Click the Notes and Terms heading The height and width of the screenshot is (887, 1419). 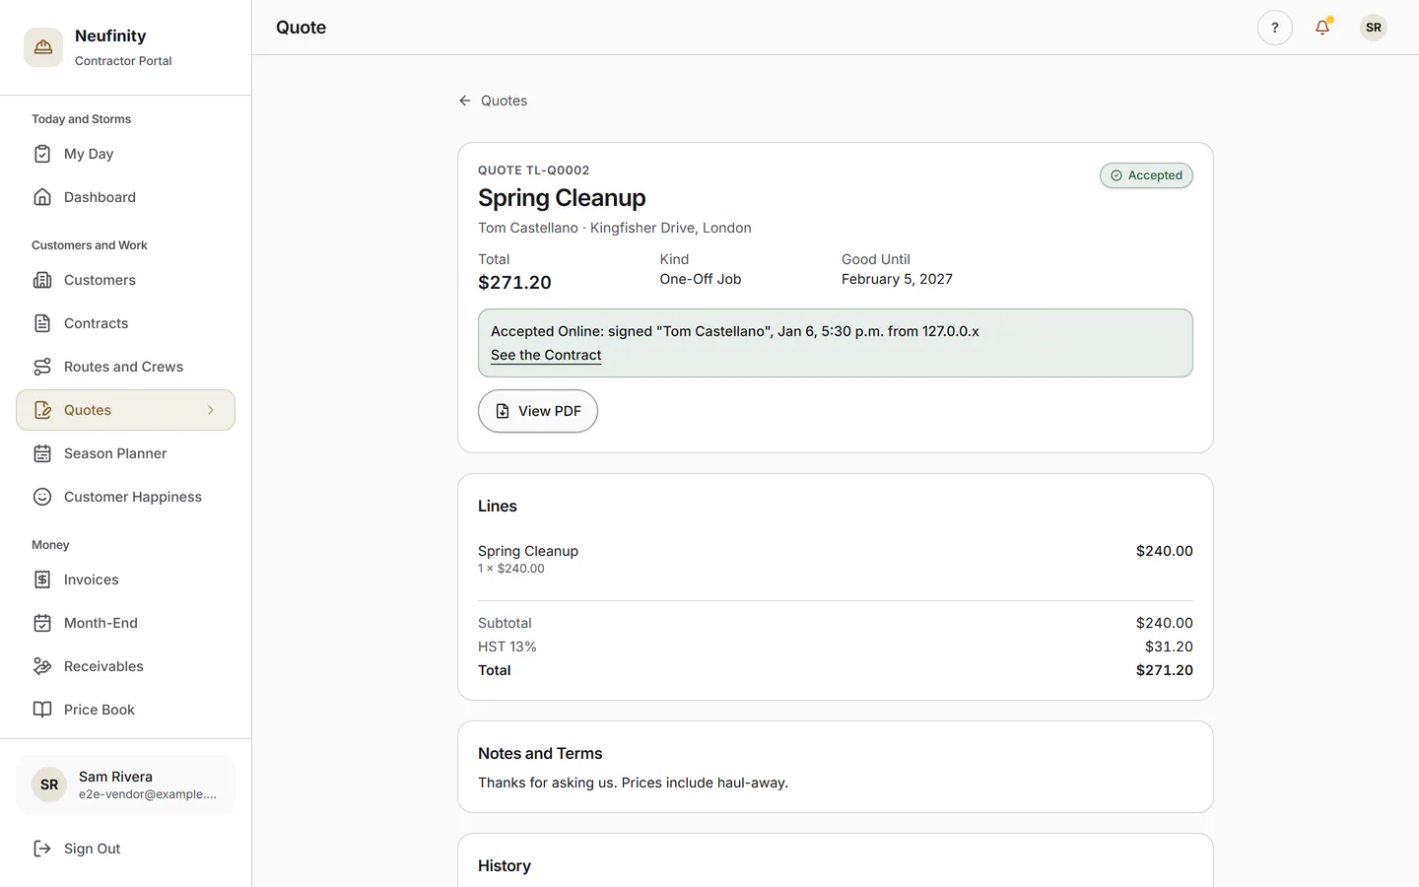pos(540,753)
